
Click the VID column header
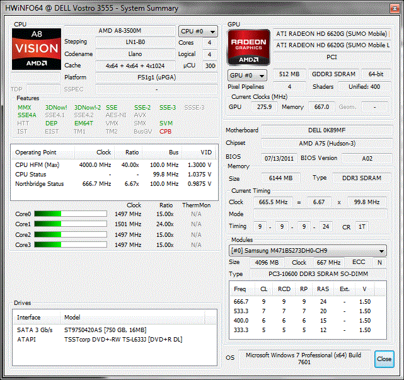[200, 153]
